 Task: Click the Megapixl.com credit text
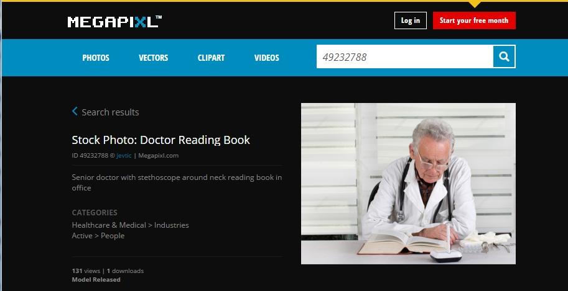[x=158, y=156]
